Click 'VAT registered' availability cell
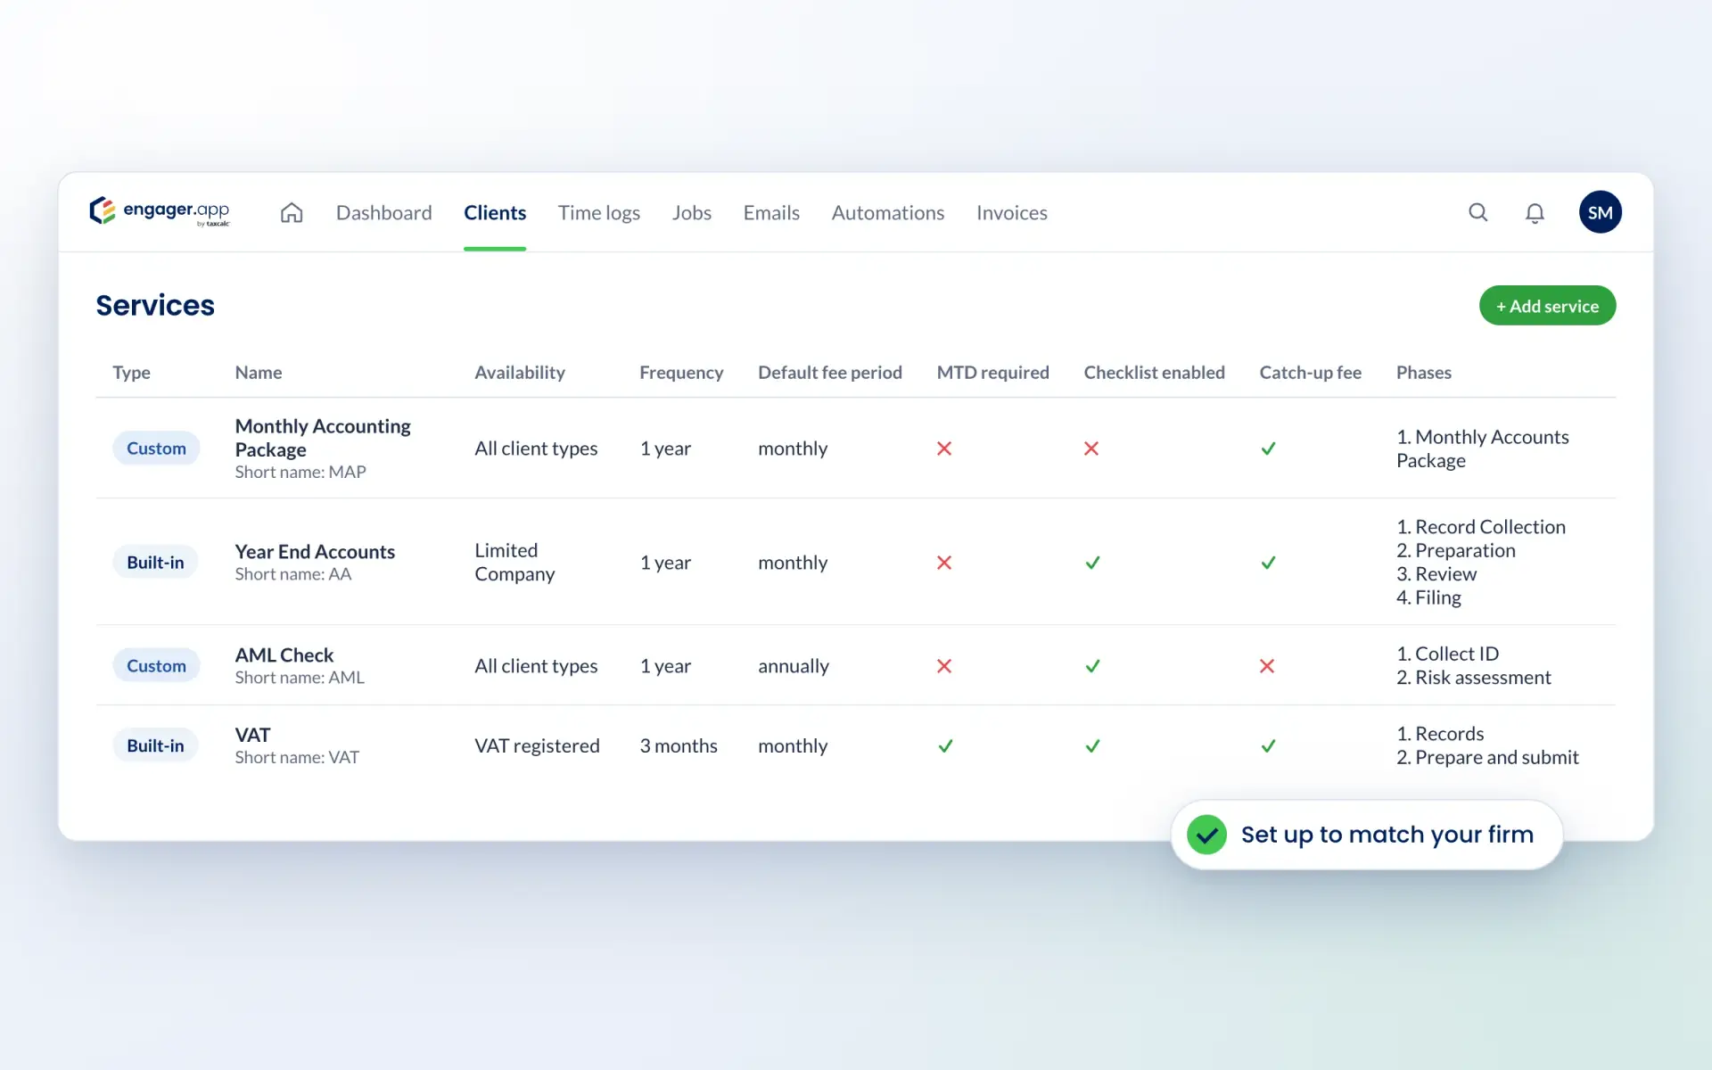 click(x=537, y=745)
